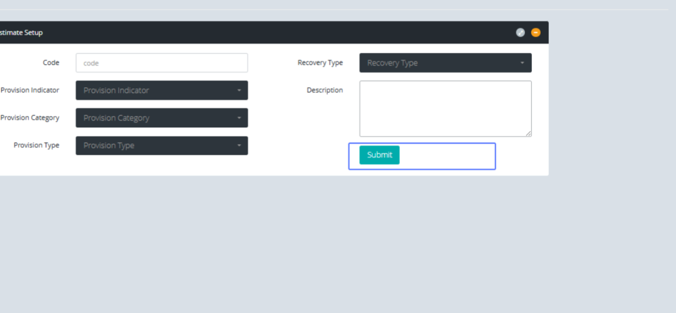
Task: Focus the Code input field
Action: tap(162, 63)
